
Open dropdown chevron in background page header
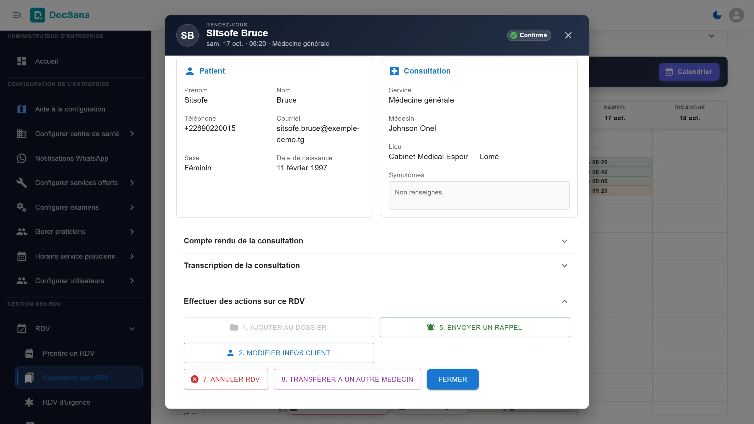coord(712,36)
